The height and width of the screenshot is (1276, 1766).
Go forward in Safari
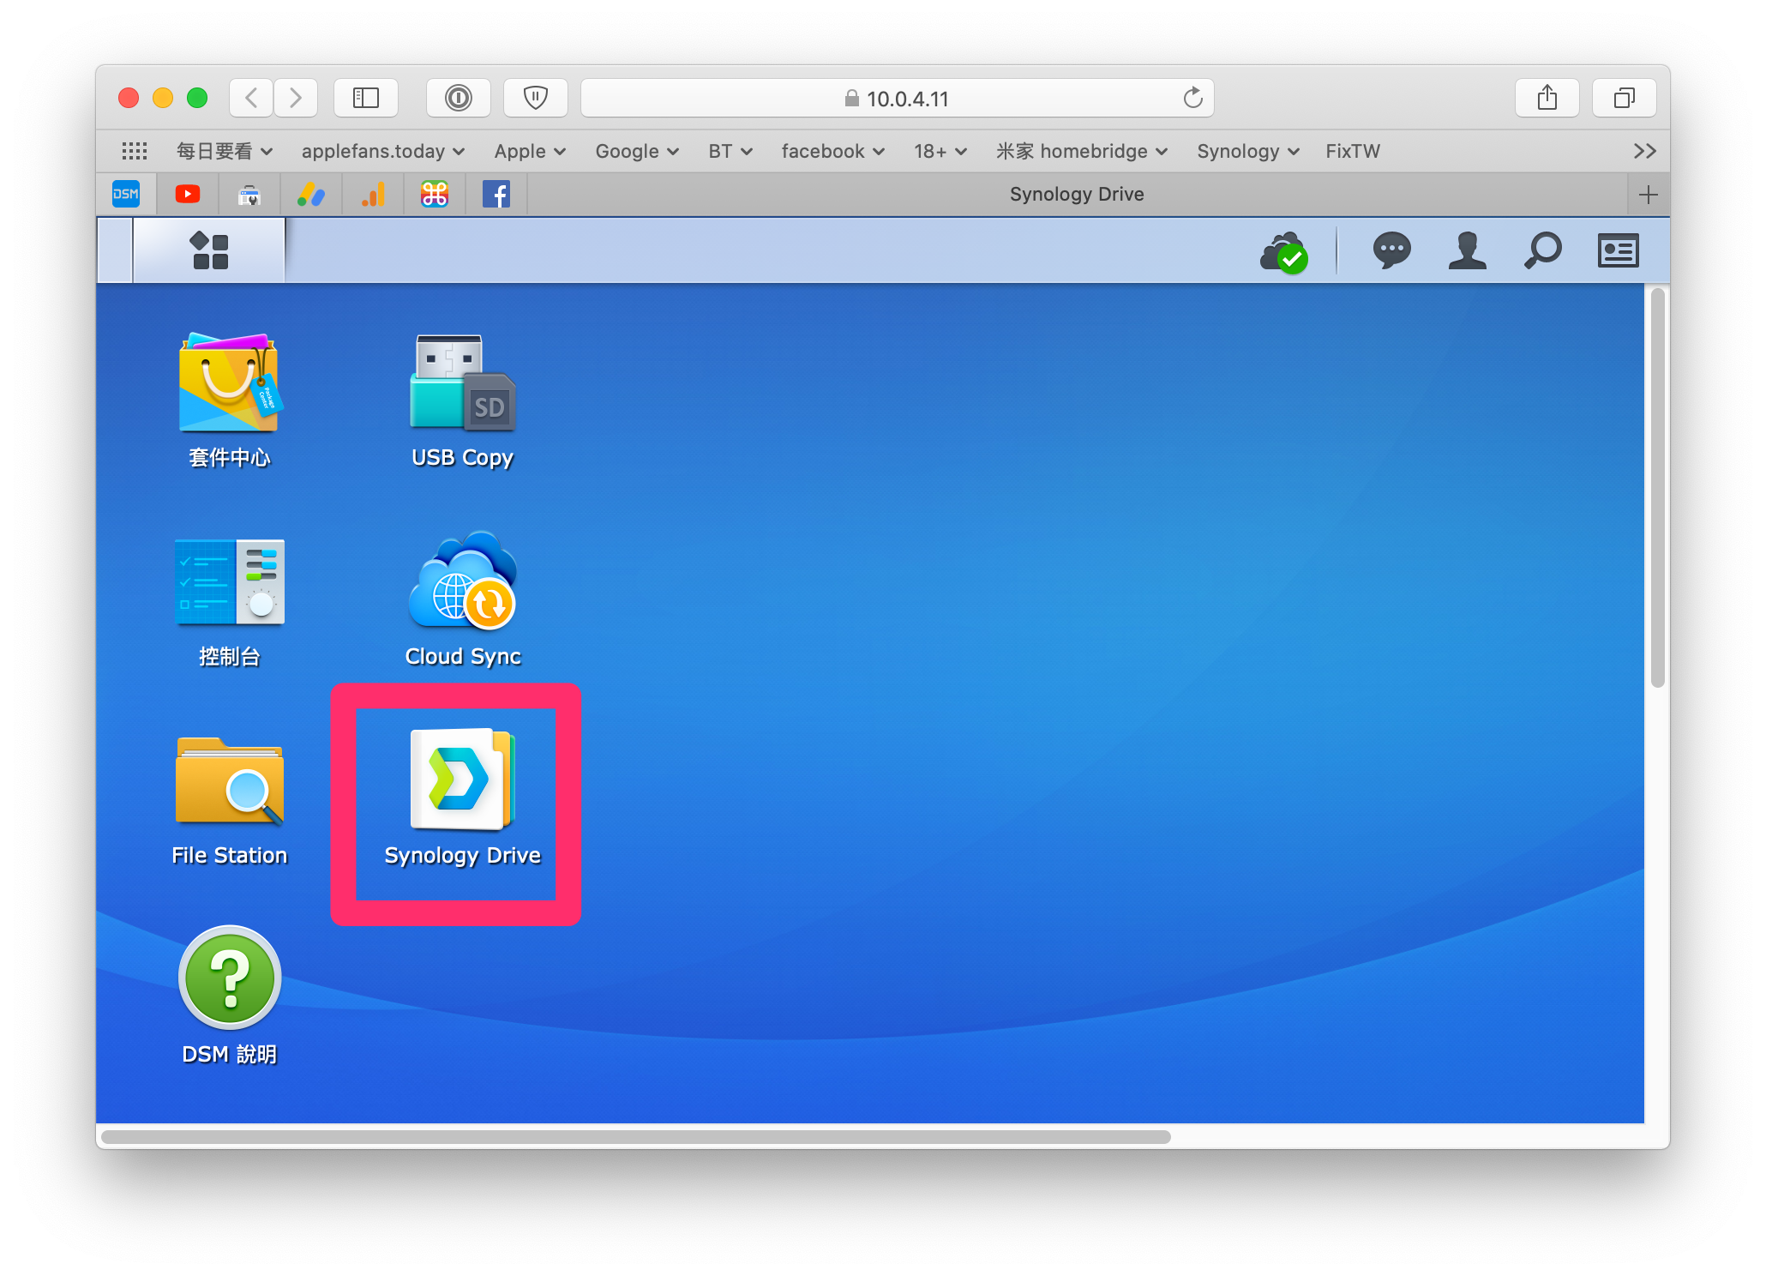coord(296,98)
